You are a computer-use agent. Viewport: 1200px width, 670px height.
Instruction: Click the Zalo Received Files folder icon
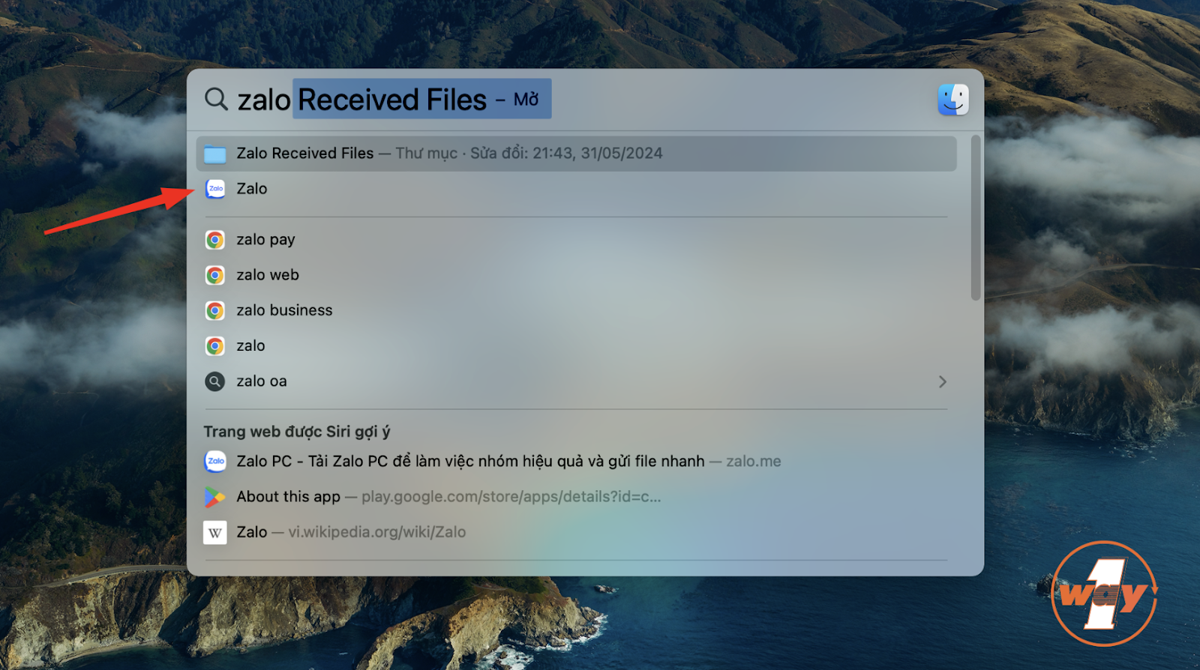(215, 154)
